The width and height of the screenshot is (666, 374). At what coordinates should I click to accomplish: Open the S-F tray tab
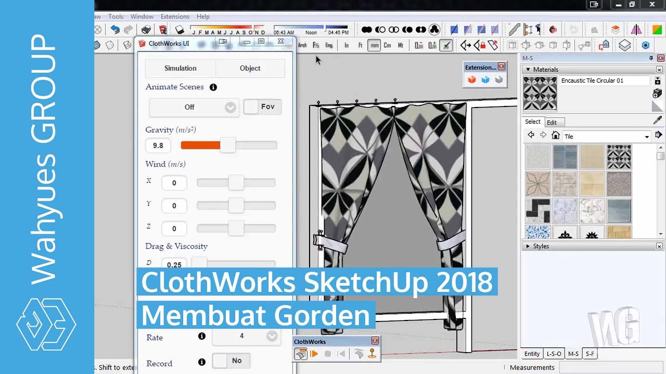(x=590, y=354)
